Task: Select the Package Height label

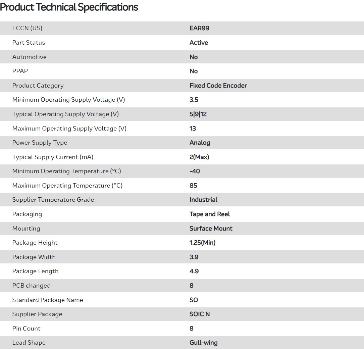Action: coord(35,243)
